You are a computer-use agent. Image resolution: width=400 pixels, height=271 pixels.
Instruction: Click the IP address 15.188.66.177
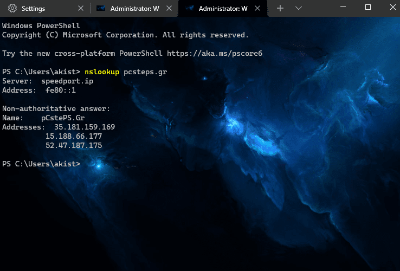pyautogui.click(x=74, y=136)
